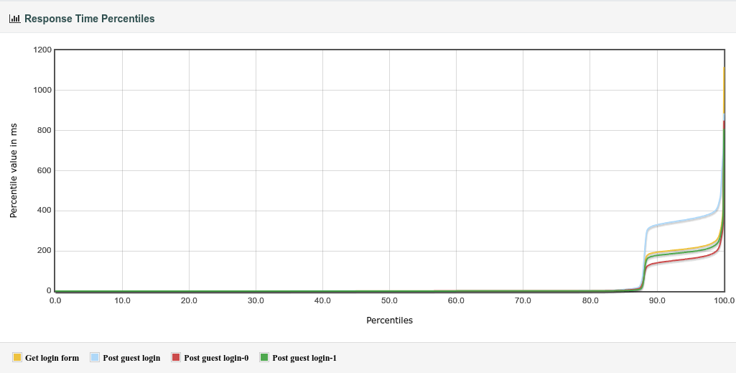Click the 0.0 tick on x-axis
Image resolution: width=736 pixels, height=373 pixels.
[55, 300]
